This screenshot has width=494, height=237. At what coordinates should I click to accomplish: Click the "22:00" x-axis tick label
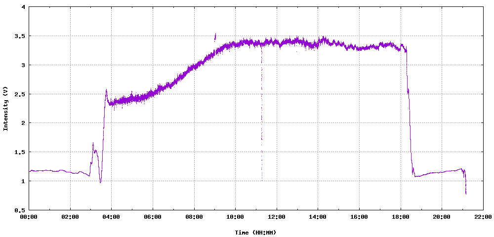pos(483,217)
